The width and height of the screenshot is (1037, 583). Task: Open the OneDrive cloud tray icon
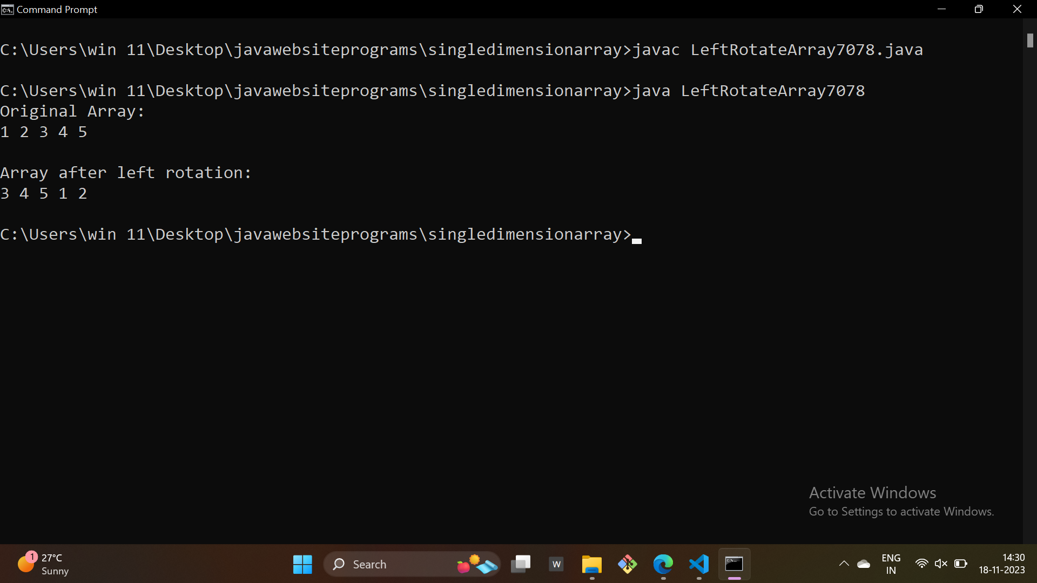point(864,564)
